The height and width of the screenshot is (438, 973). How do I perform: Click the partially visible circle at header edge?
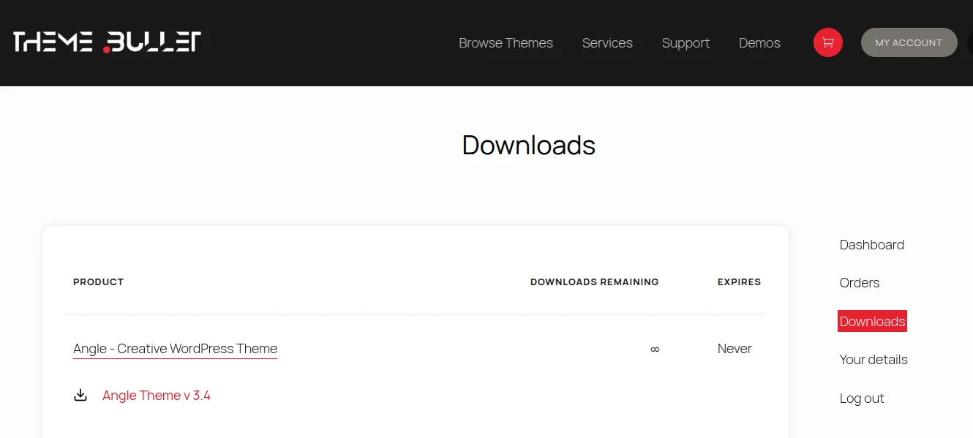969,42
